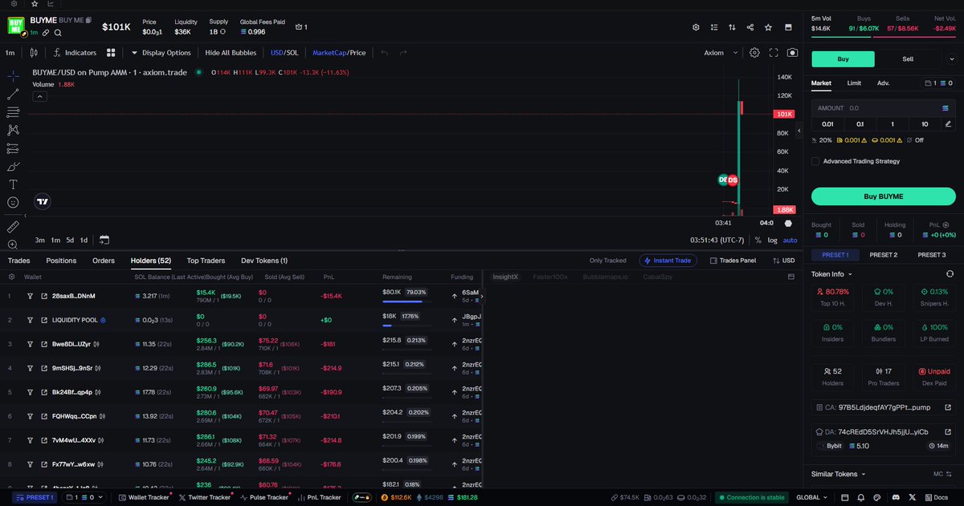Click Hide All Bubbles

tap(231, 53)
